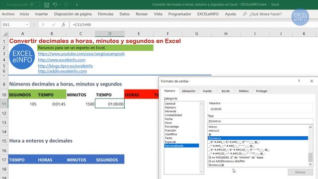Open the blogs.itpro.es/exceleinfo link
This screenshot has width=318, height=179.
pos(65,66)
